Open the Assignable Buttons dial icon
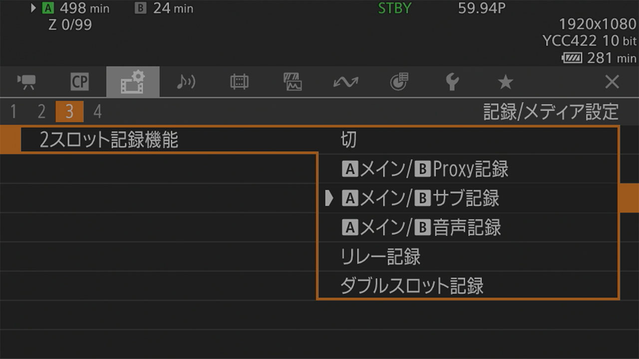Viewport: 639px width, 359px height. point(399,82)
